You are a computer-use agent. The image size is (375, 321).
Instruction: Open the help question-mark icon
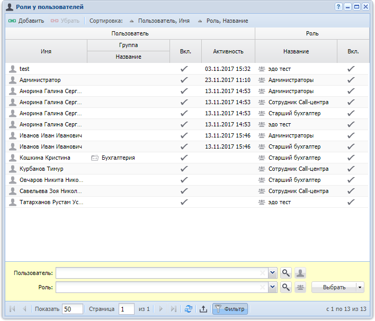point(338,7)
